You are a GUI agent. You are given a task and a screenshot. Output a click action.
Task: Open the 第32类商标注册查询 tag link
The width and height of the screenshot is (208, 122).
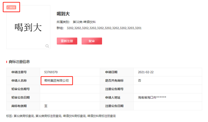tap(48, 116)
